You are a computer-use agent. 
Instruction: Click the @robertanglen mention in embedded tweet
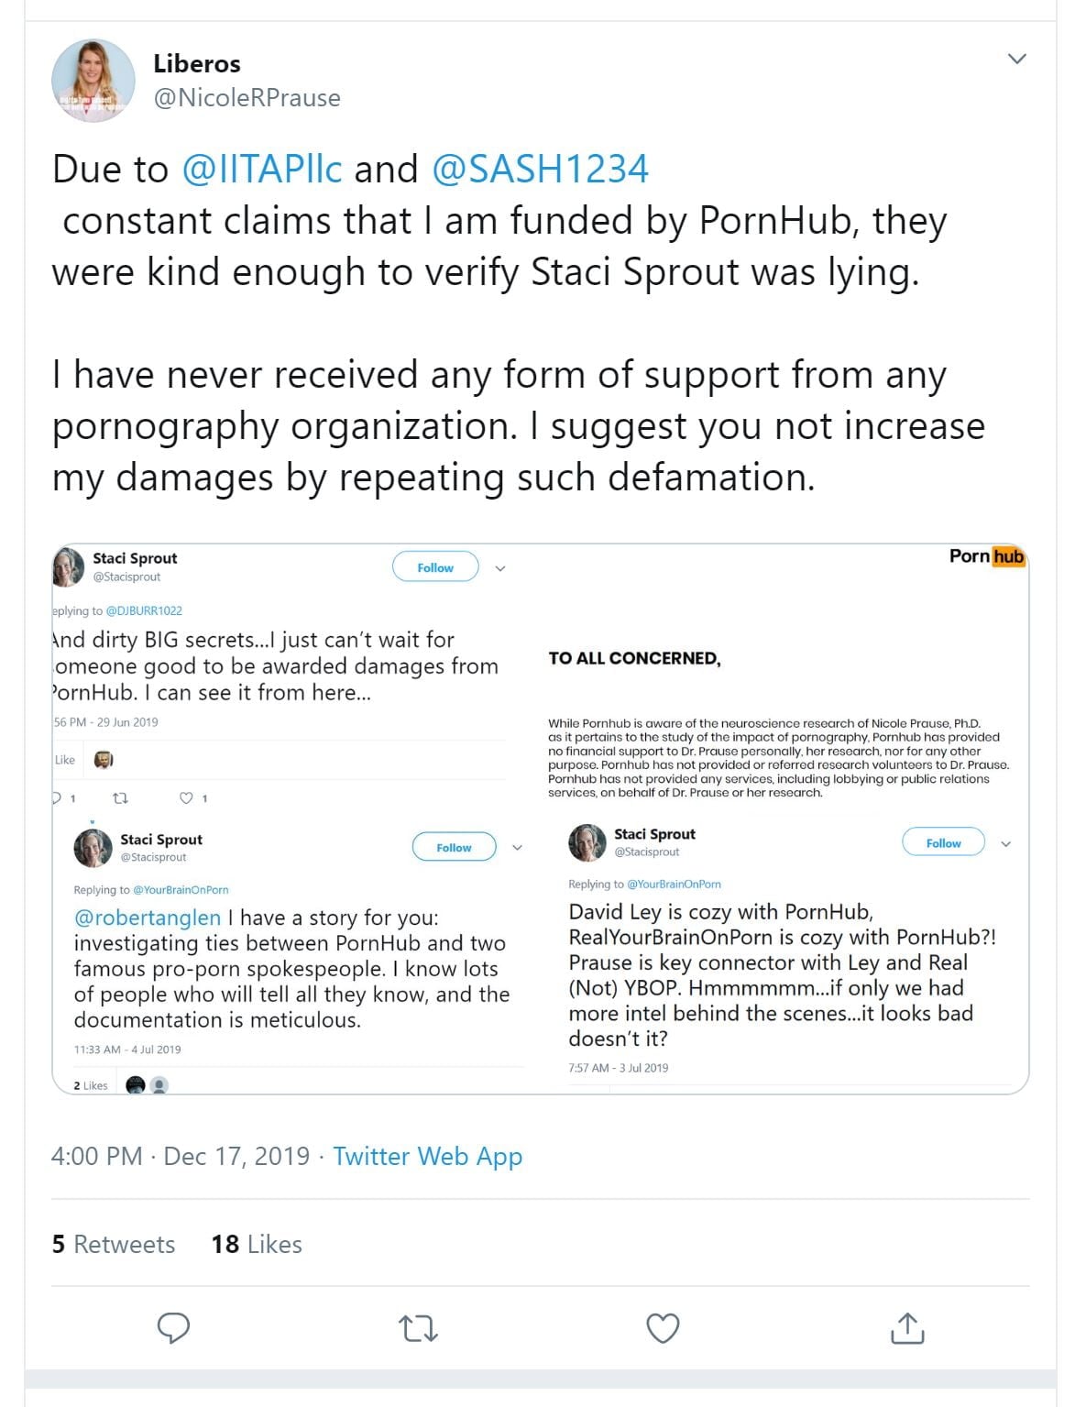pyautogui.click(x=147, y=918)
